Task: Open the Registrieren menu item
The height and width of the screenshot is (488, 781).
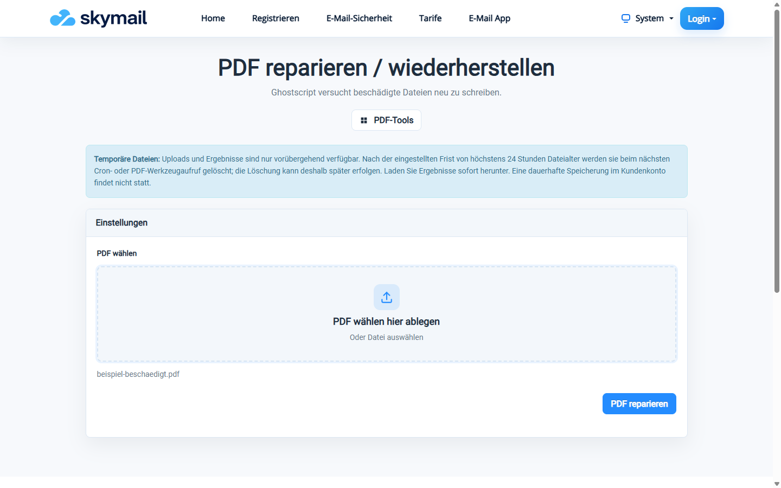Action: click(x=276, y=18)
